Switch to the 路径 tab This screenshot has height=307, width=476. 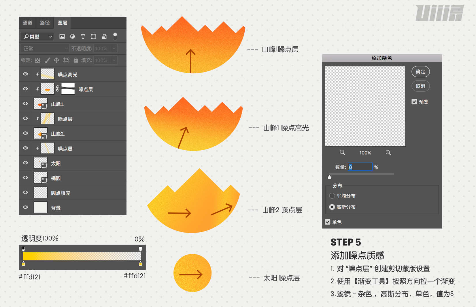45,23
